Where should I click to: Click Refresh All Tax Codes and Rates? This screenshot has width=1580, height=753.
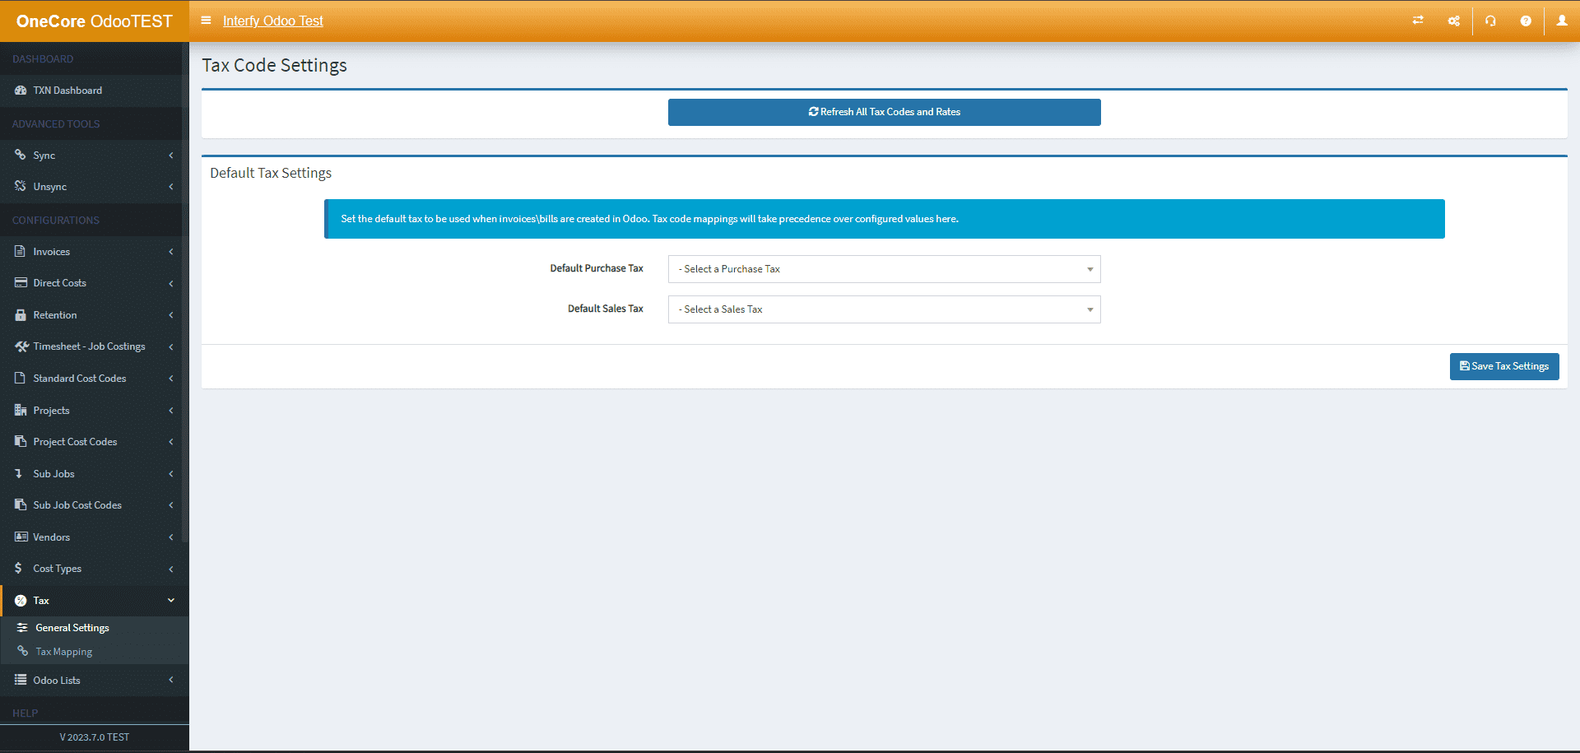[x=884, y=112]
